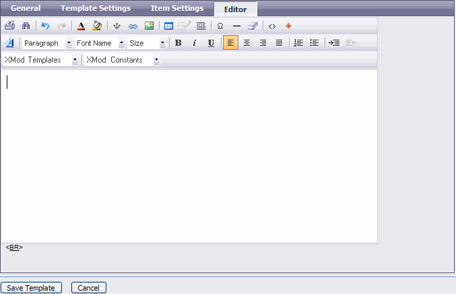Increase indent of paragraph
456x294 pixels.
pyautogui.click(x=334, y=42)
